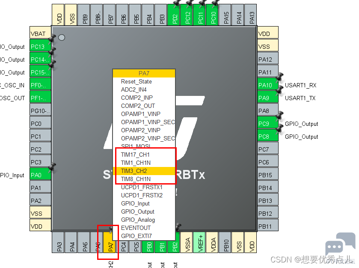Click the PB3 pin on top
Screen dimensions: 359x268
(x=162, y=15)
